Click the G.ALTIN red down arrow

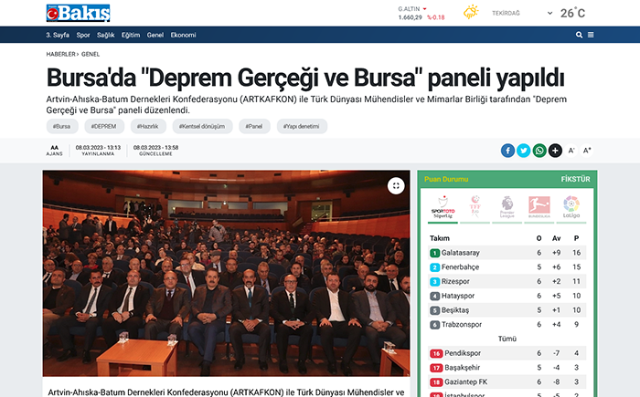click(424, 9)
